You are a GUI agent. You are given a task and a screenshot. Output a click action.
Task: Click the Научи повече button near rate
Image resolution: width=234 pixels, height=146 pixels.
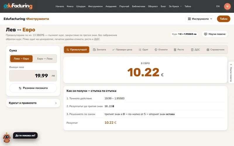(215, 34)
